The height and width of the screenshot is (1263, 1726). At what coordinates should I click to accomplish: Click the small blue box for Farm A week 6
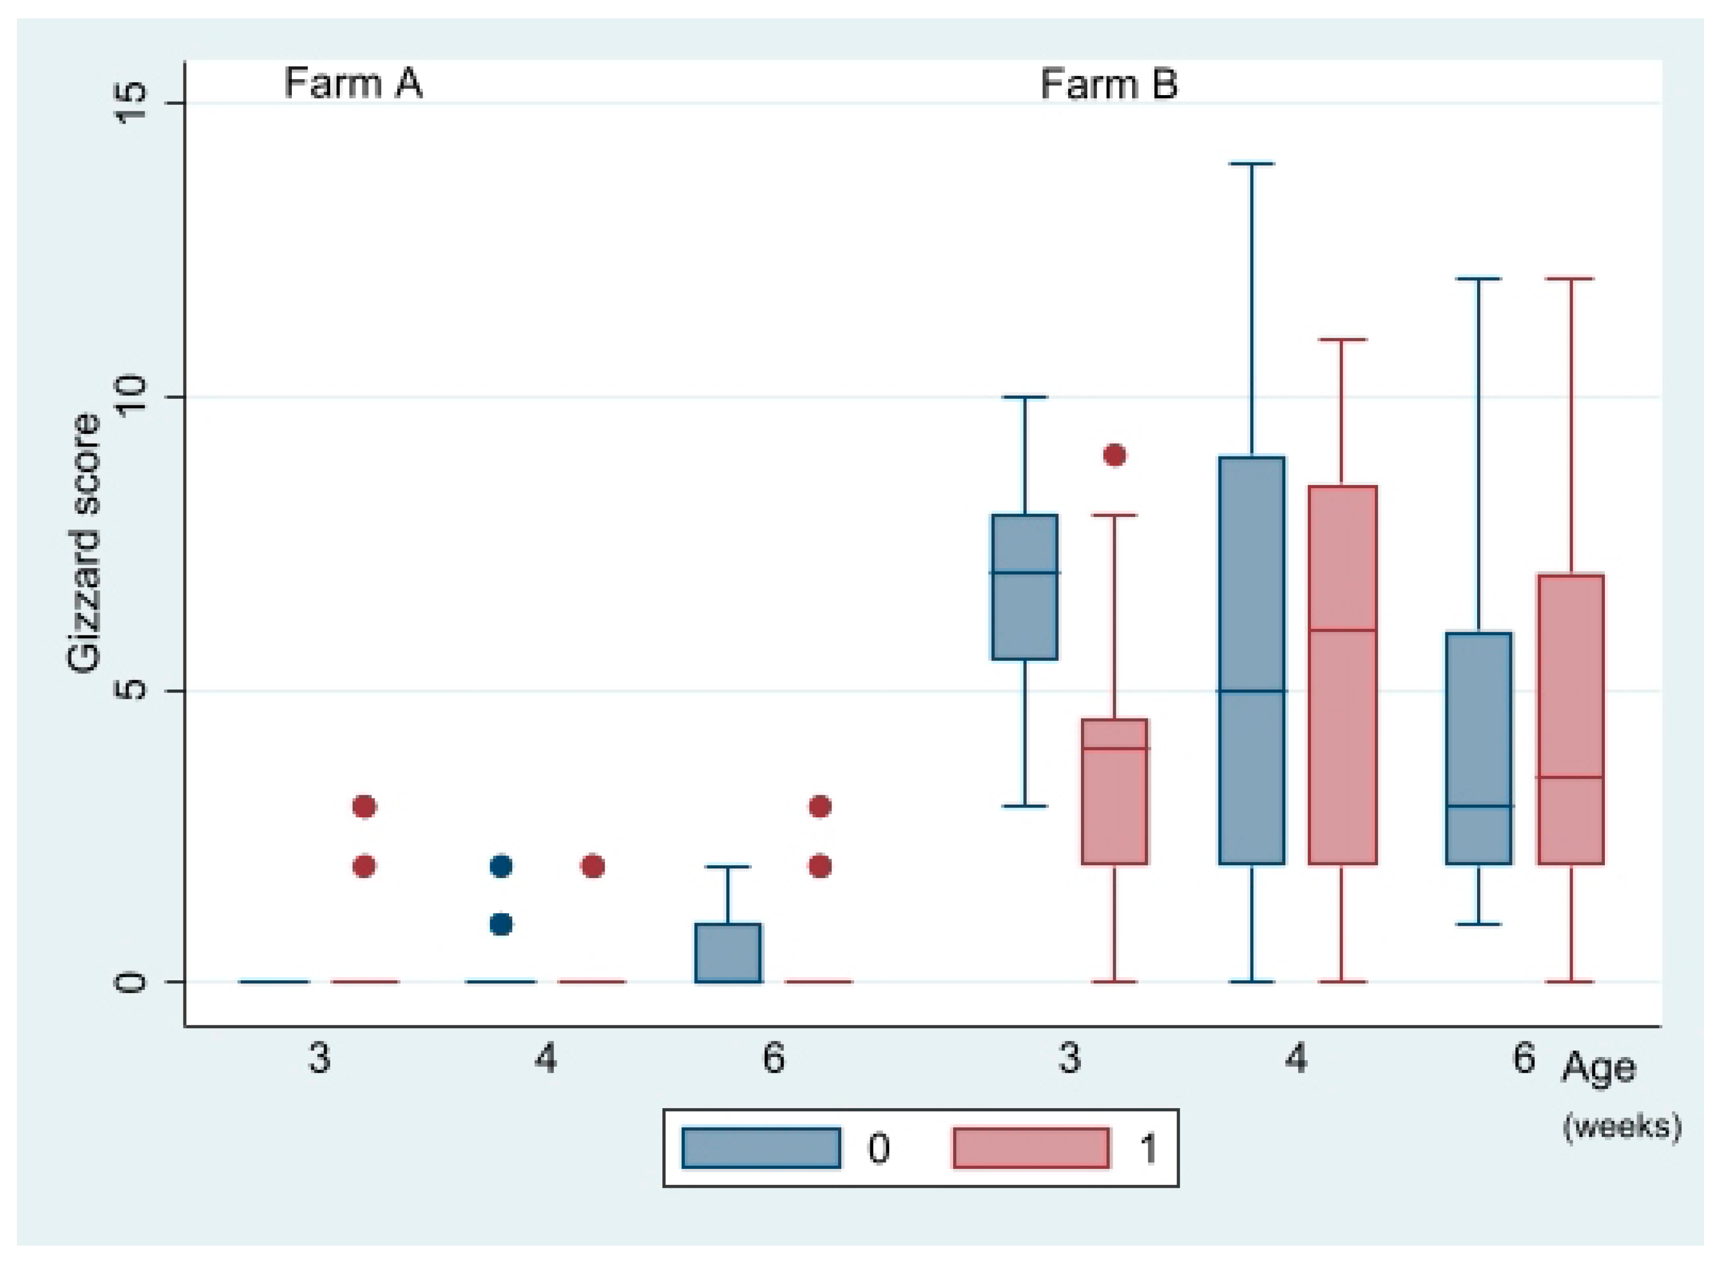pos(728,953)
